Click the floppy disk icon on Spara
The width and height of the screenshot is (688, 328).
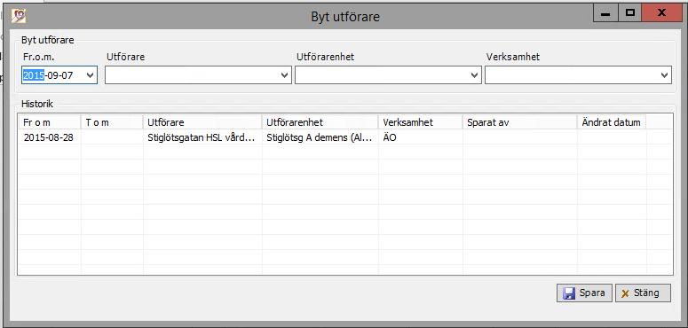569,293
